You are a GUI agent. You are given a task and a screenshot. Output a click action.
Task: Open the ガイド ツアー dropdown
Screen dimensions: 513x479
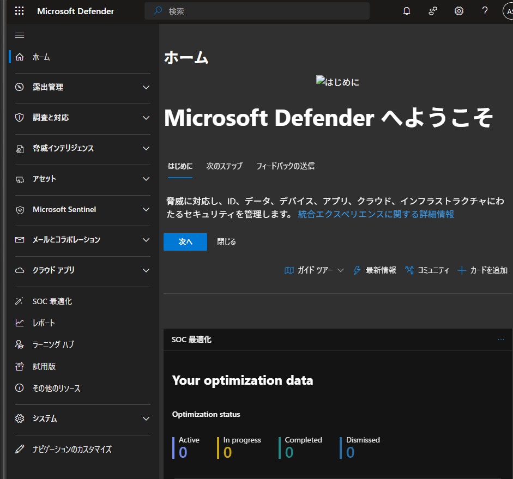(x=314, y=270)
